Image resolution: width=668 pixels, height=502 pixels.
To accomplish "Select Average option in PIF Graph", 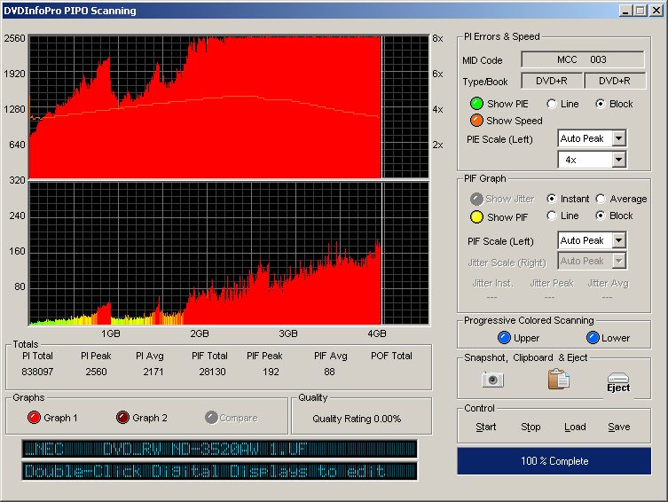I will pos(601,199).
